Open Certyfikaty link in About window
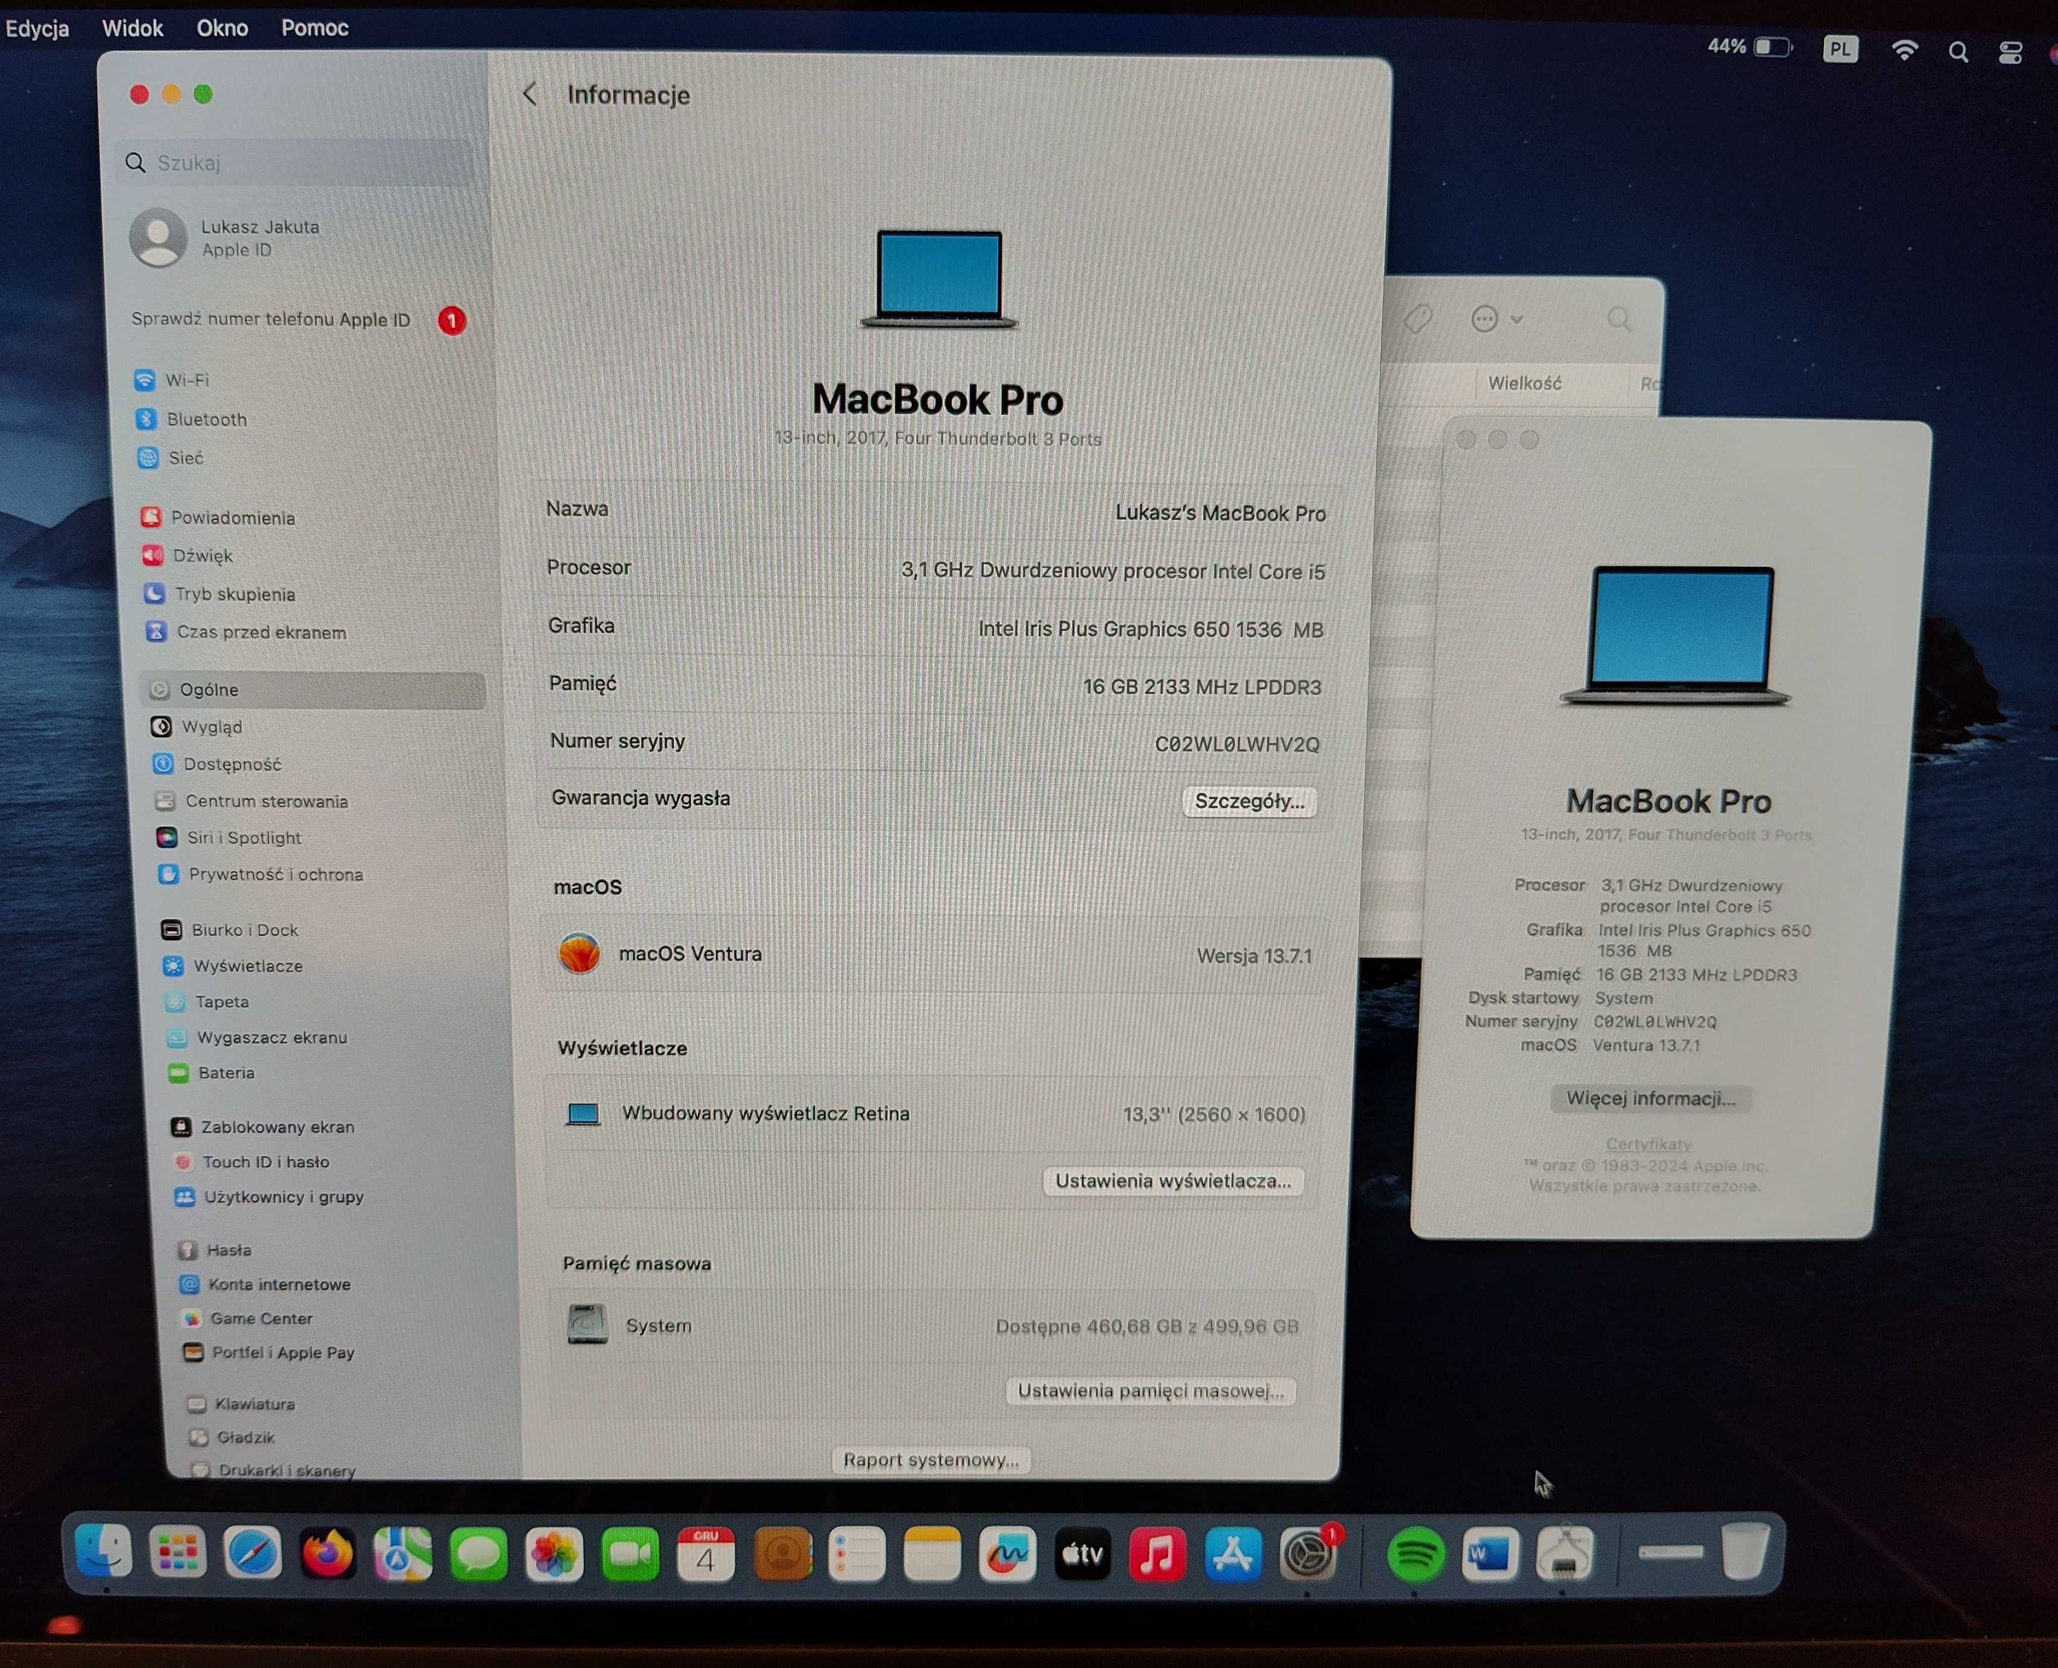This screenshot has width=2058, height=1668. [x=1648, y=1143]
